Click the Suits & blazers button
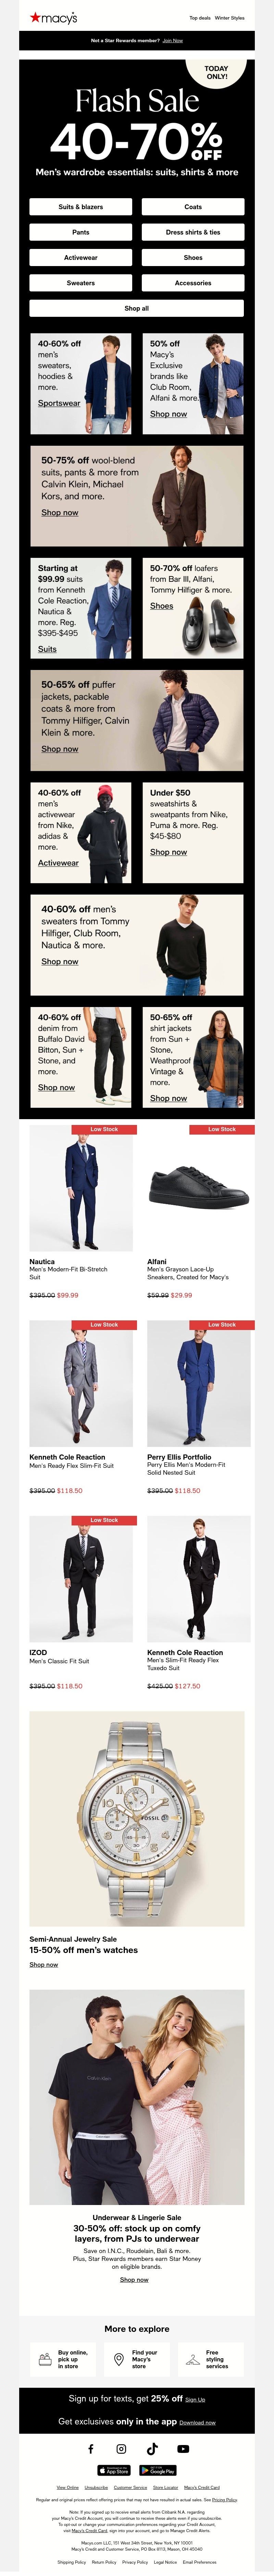Image resolution: width=274 pixels, height=2576 pixels. click(81, 207)
